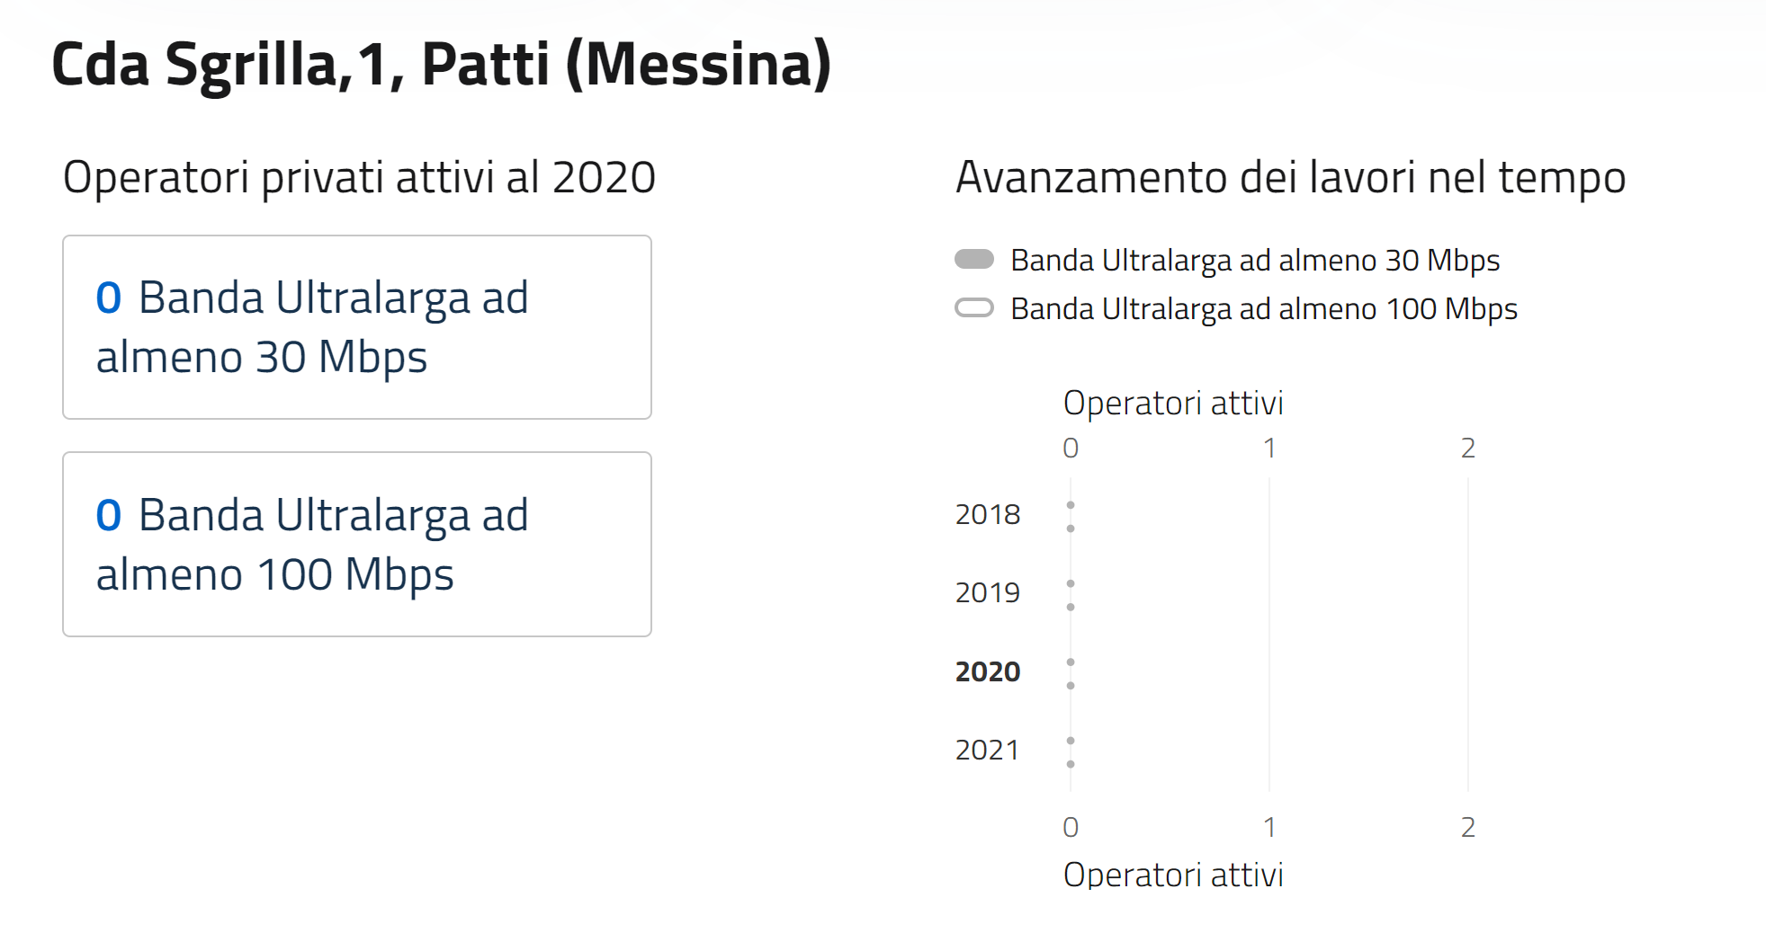The image size is (1766, 942).
Task: Click the 'Operatori privati attivi al 2020' heading
Action: (x=359, y=177)
